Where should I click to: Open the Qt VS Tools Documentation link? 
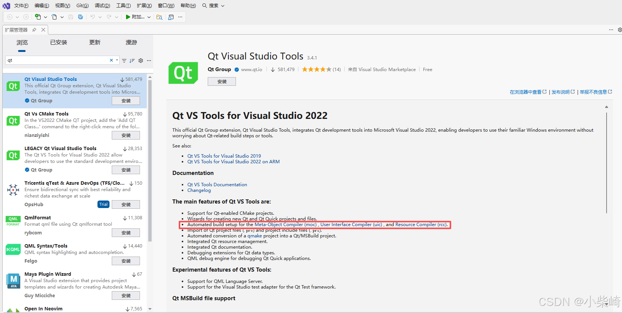click(x=217, y=184)
